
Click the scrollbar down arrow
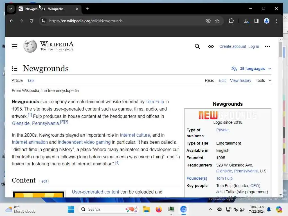[280, 195]
